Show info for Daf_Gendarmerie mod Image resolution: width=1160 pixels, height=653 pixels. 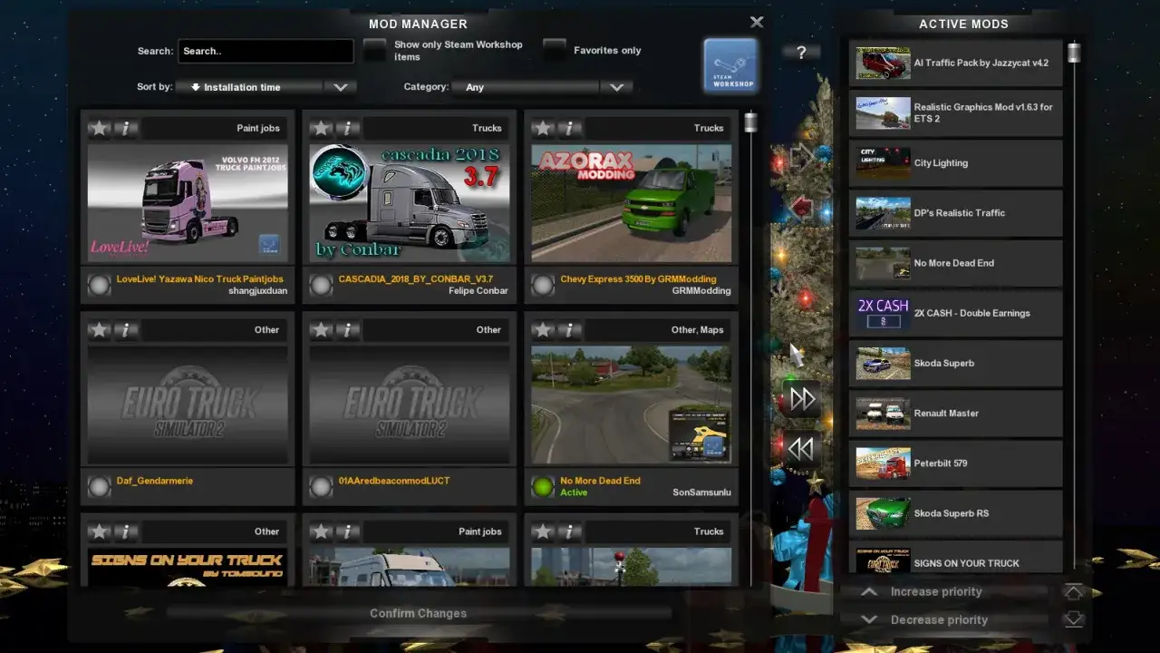click(x=126, y=330)
